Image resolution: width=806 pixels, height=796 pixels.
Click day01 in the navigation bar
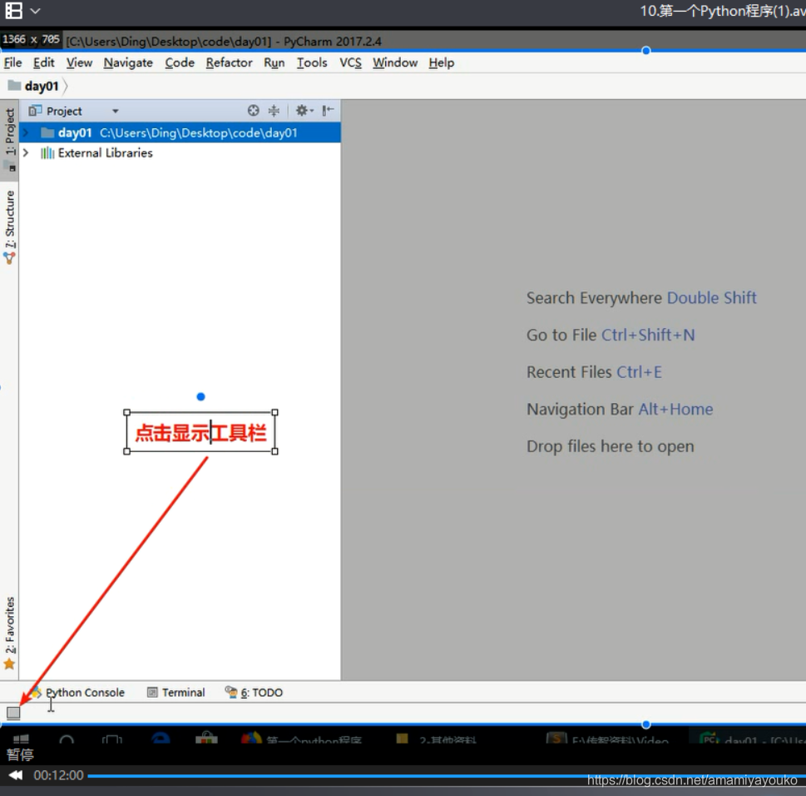coord(41,86)
